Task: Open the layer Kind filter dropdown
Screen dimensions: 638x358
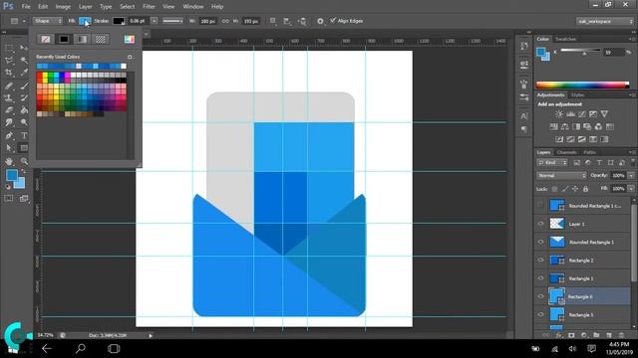Action: pos(552,163)
